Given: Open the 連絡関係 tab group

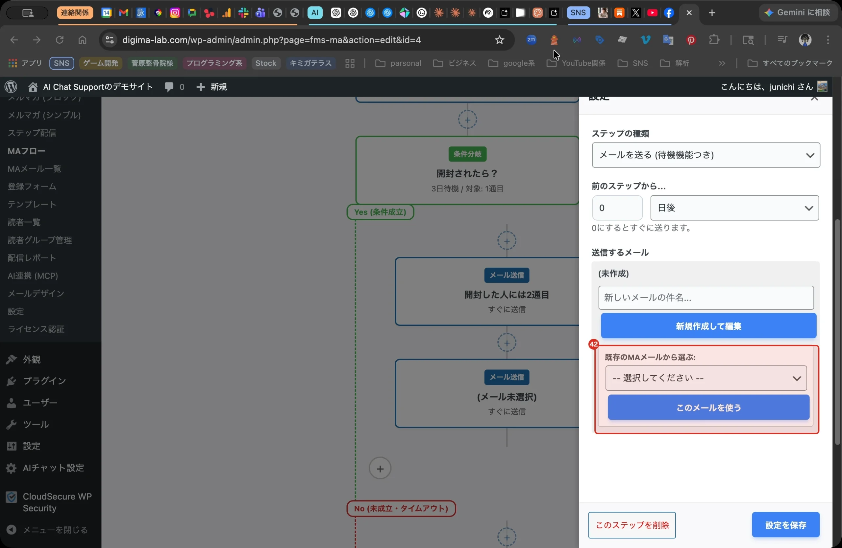Looking at the screenshot, I should point(75,13).
